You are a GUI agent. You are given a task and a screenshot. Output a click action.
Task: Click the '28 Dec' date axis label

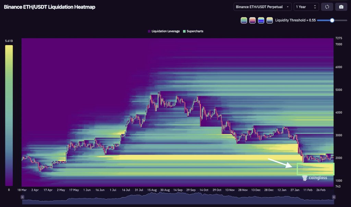tap(269, 190)
